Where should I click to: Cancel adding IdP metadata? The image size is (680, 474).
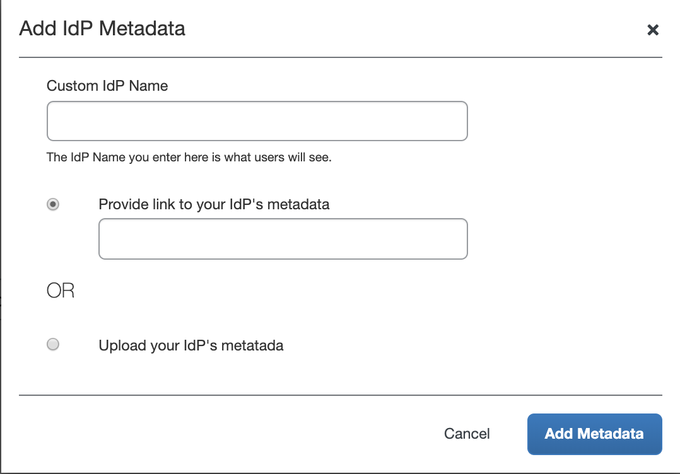(467, 434)
